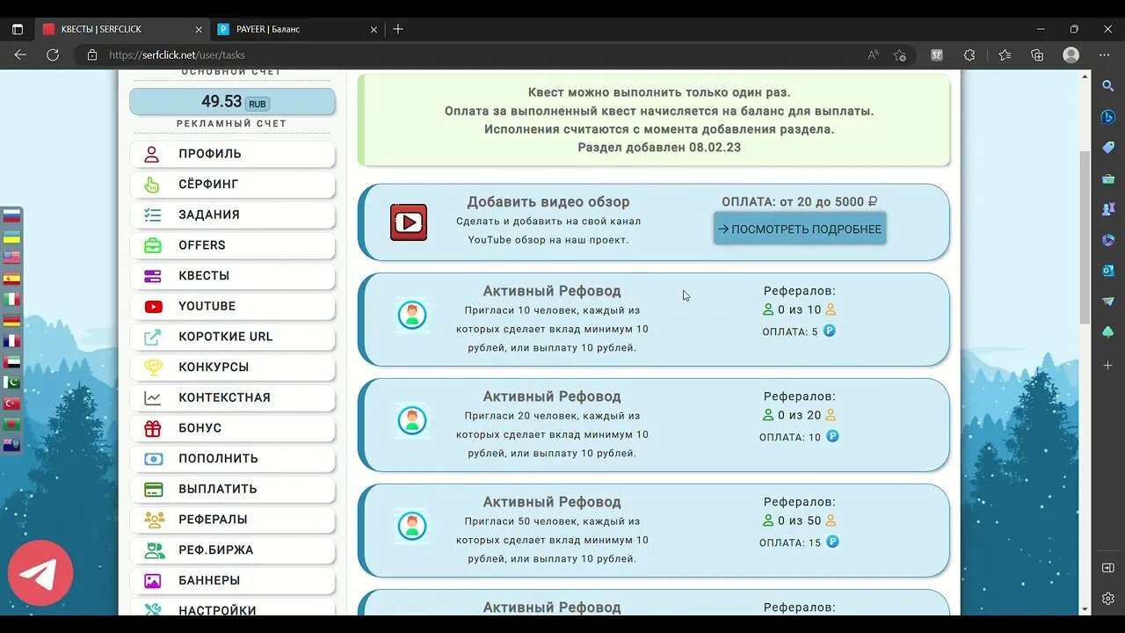Click the red YouTube video review icon
Image resolution: width=1125 pixels, height=633 pixels.
click(409, 222)
